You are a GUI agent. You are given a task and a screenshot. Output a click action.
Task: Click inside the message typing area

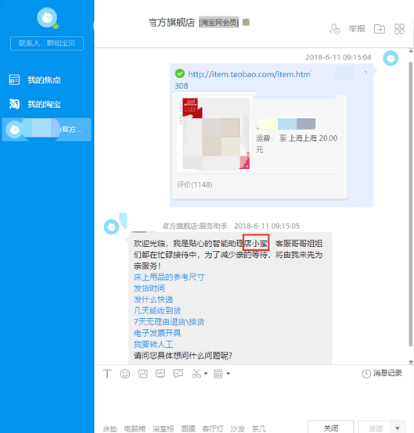pyautogui.click(x=254, y=400)
